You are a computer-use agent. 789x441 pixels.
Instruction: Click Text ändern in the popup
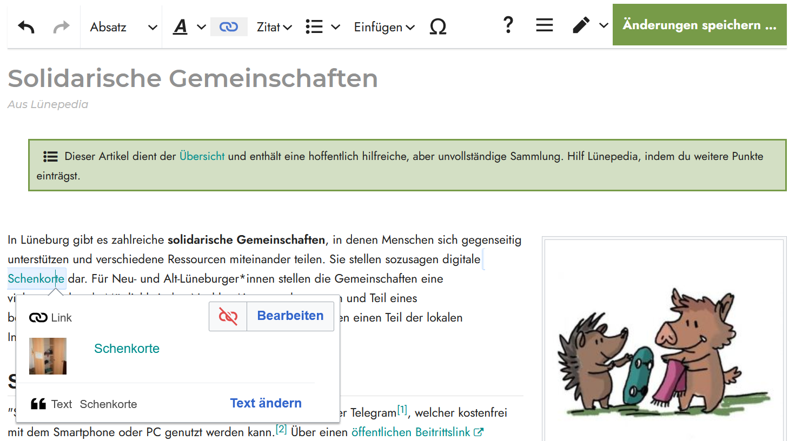tap(266, 403)
